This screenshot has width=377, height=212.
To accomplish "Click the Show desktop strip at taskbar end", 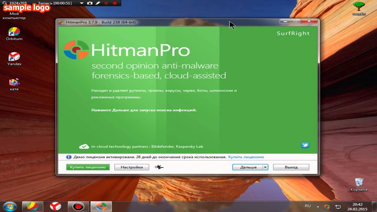I will click(x=375, y=207).
